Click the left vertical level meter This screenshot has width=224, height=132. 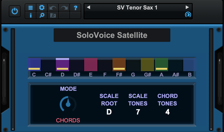click(x=13, y=79)
